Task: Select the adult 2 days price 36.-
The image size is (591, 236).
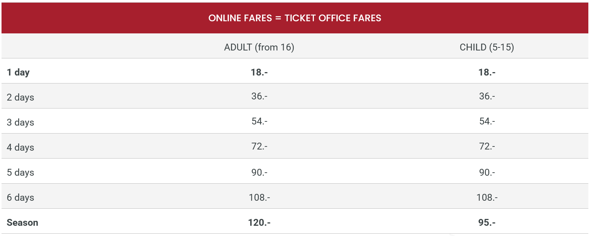Action: pyautogui.click(x=259, y=96)
